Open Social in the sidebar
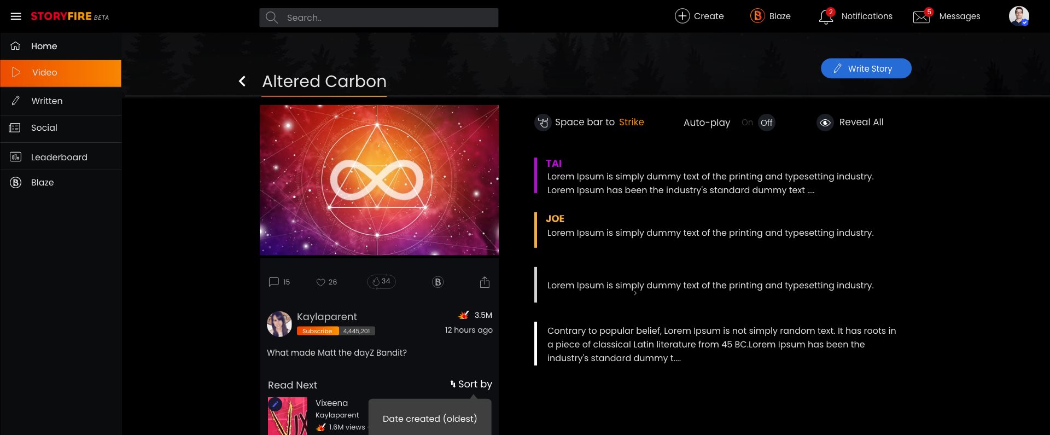 61,128
